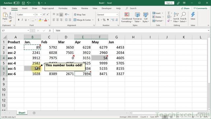
Task: Open the font size dropdown
Action: 41,15
